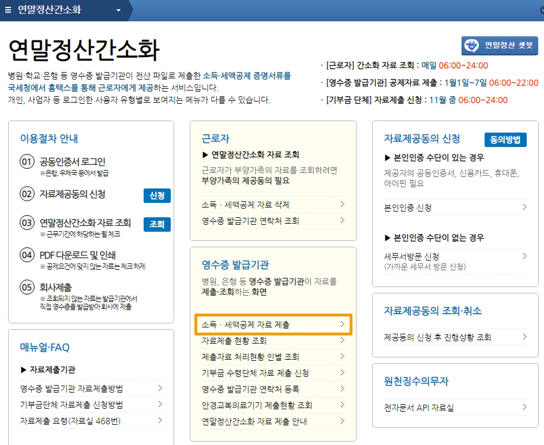This screenshot has width=544, height=445.
Task: Select step 05 circle 회사제출
Action: pyautogui.click(x=27, y=287)
